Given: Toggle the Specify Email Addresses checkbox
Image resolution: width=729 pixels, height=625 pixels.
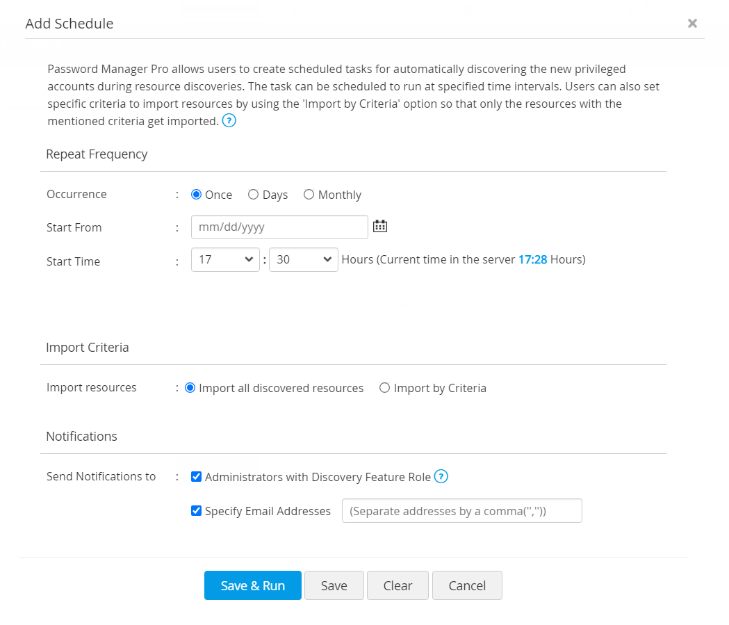Looking at the screenshot, I should point(197,511).
